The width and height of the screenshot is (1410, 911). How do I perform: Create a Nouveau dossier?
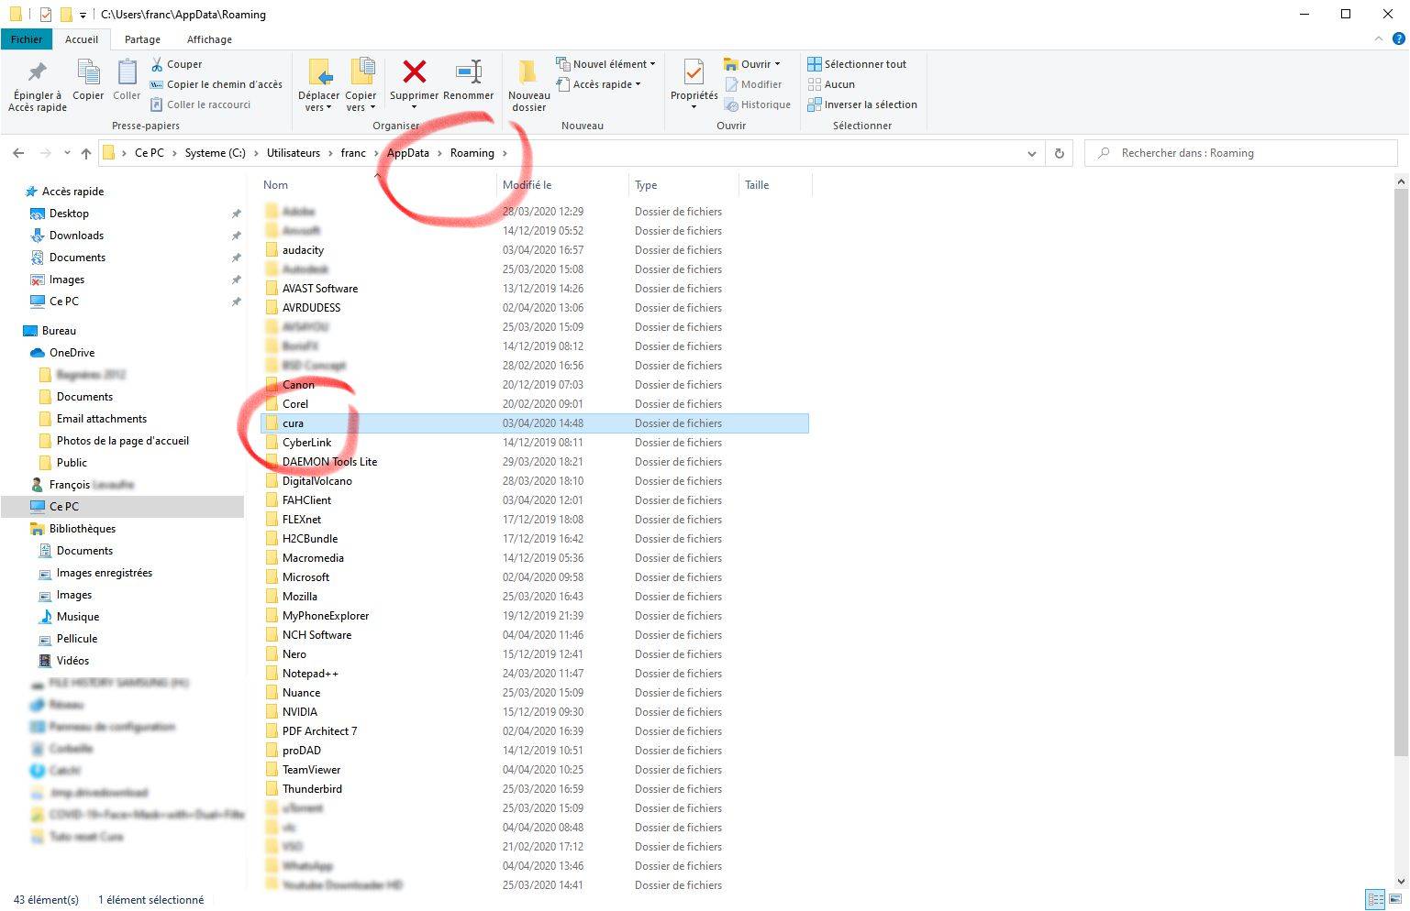tap(529, 84)
